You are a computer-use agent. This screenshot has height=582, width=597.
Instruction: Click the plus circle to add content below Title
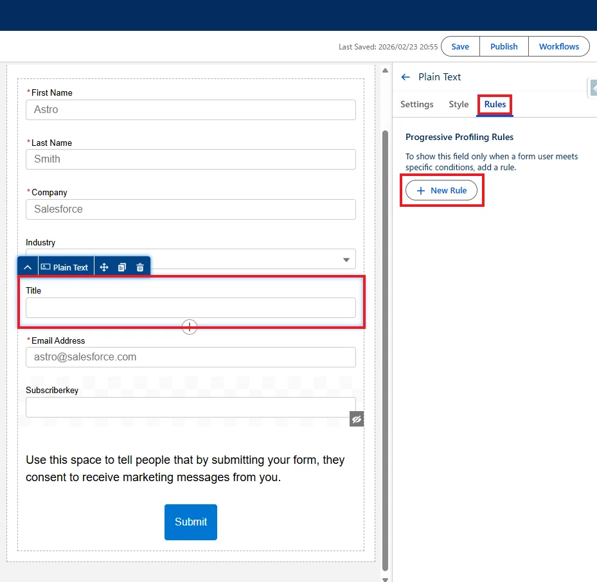(x=189, y=326)
